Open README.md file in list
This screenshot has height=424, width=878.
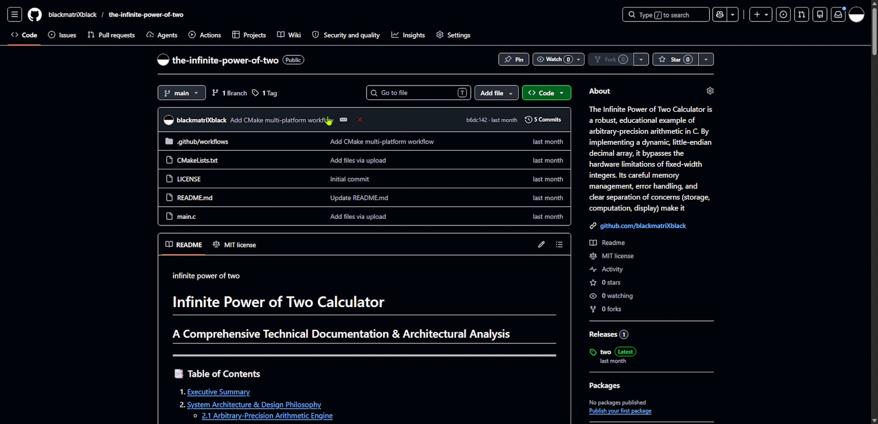tap(195, 197)
